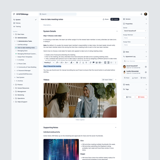Collapse the Properties panel
The height and width of the screenshot is (160, 160).
pyautogui.click(x=146, y=24)
